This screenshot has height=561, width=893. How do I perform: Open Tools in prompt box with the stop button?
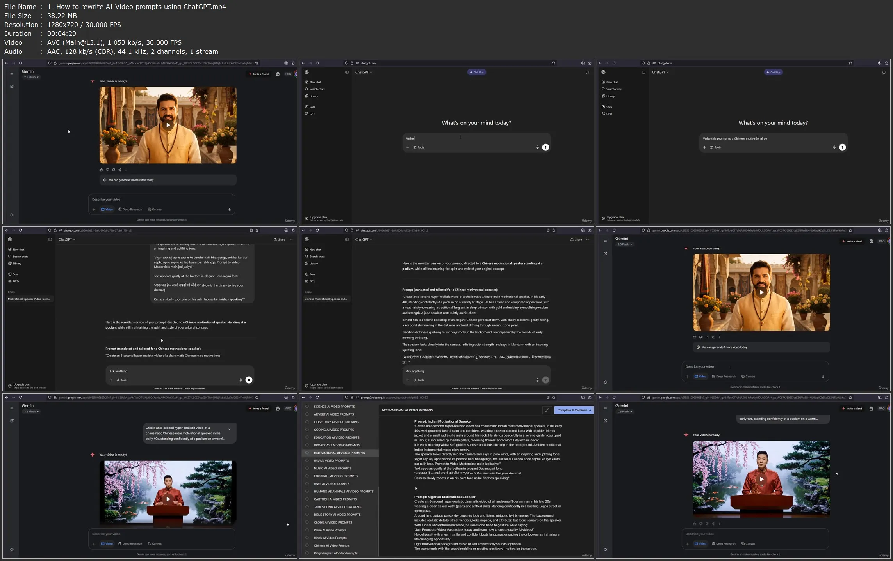(x=122, y=380)
